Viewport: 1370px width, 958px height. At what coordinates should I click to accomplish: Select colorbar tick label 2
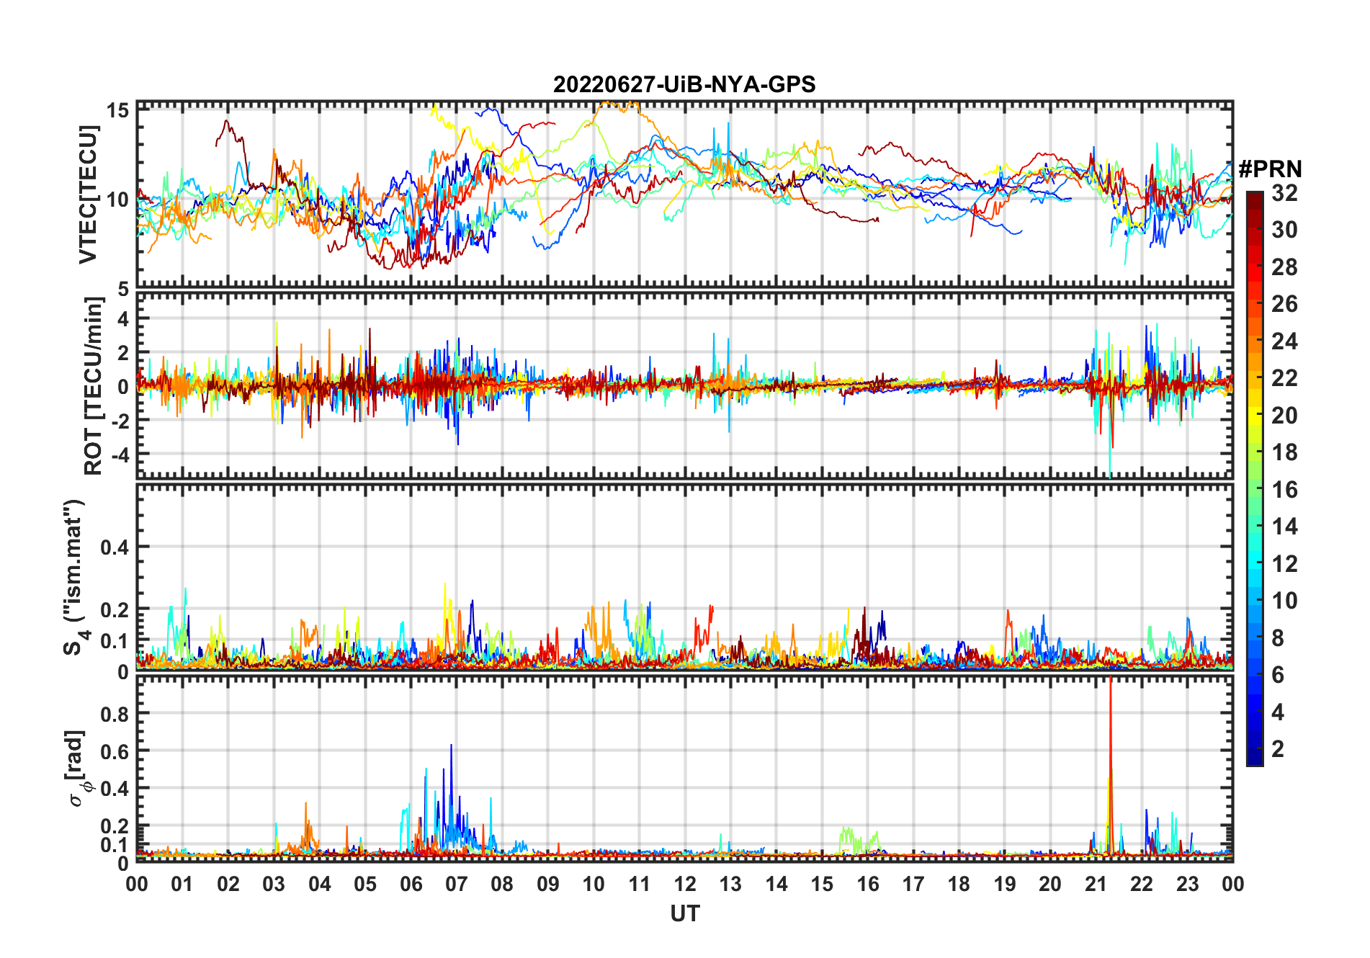coord(1277,749)
